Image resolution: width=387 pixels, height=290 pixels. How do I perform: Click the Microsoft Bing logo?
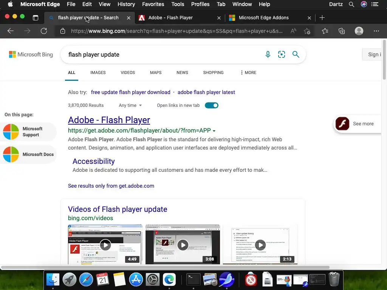click(x=31, y=54)
